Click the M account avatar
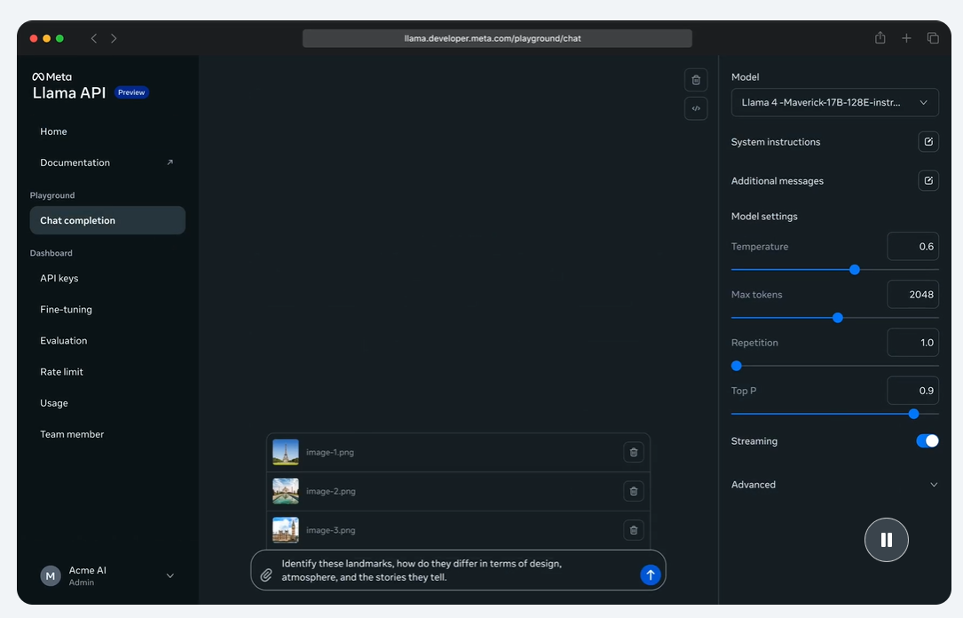The height and width of the screenshot is (618, 963). [51, 575]
